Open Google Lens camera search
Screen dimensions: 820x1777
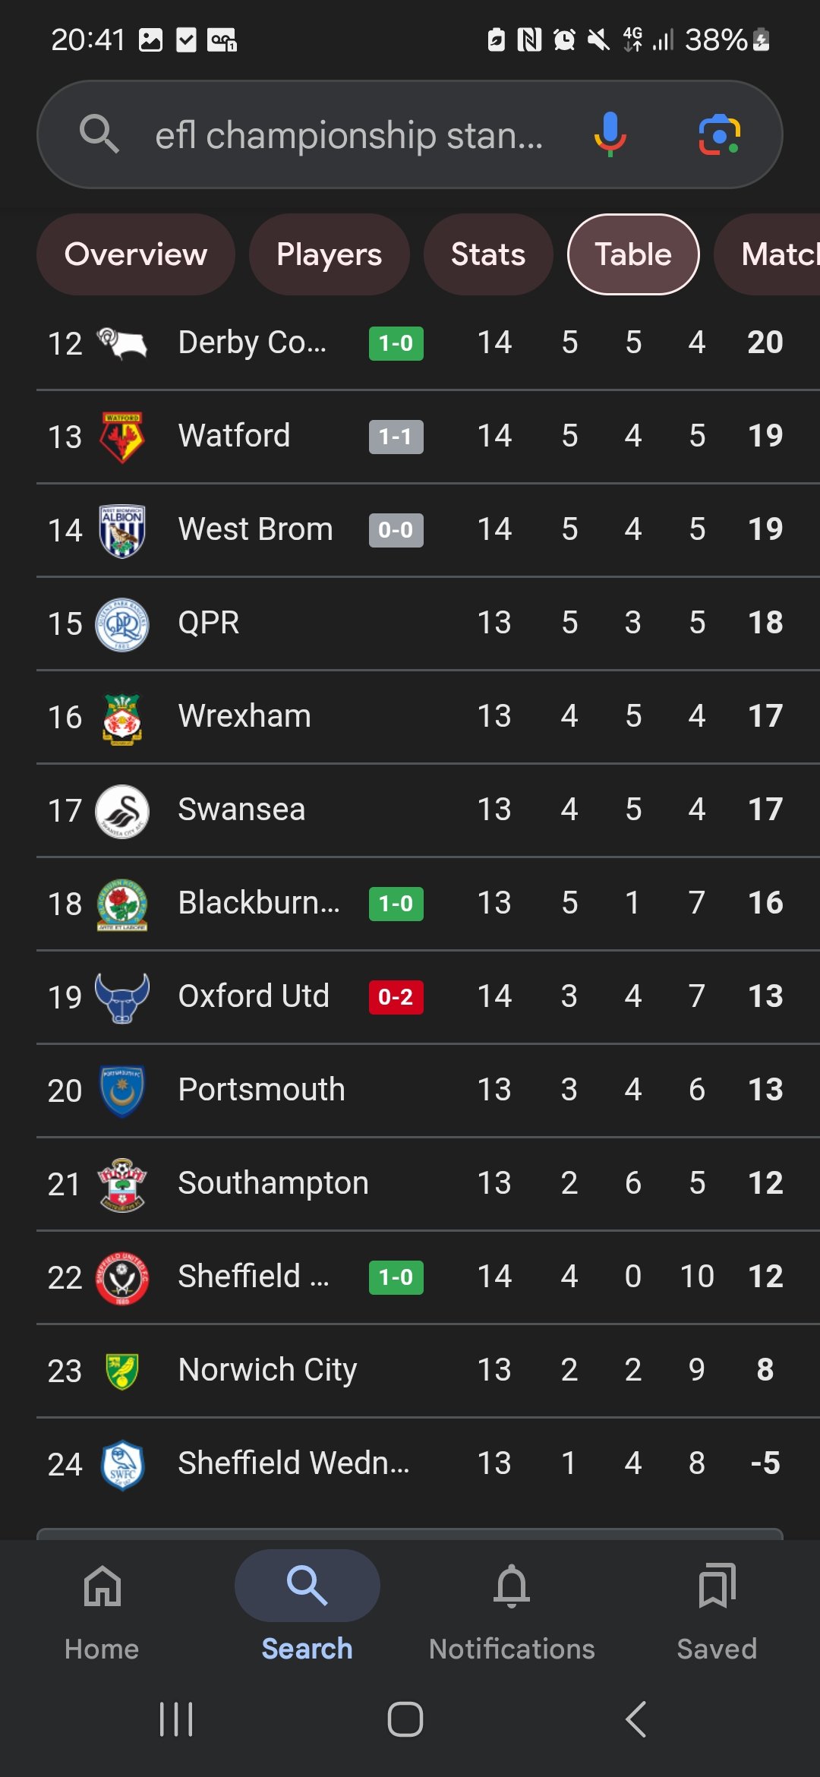click(718, 134)
